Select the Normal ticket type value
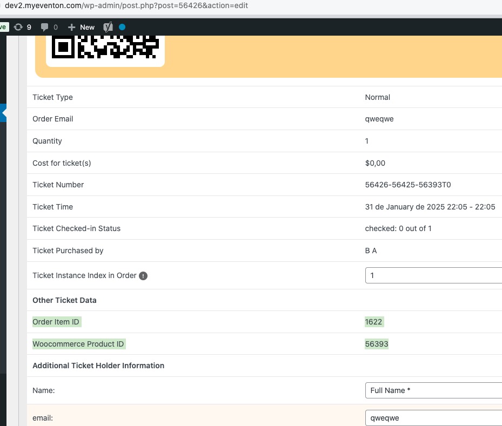Viewport: 502px width, 426px height. (378, 97)
